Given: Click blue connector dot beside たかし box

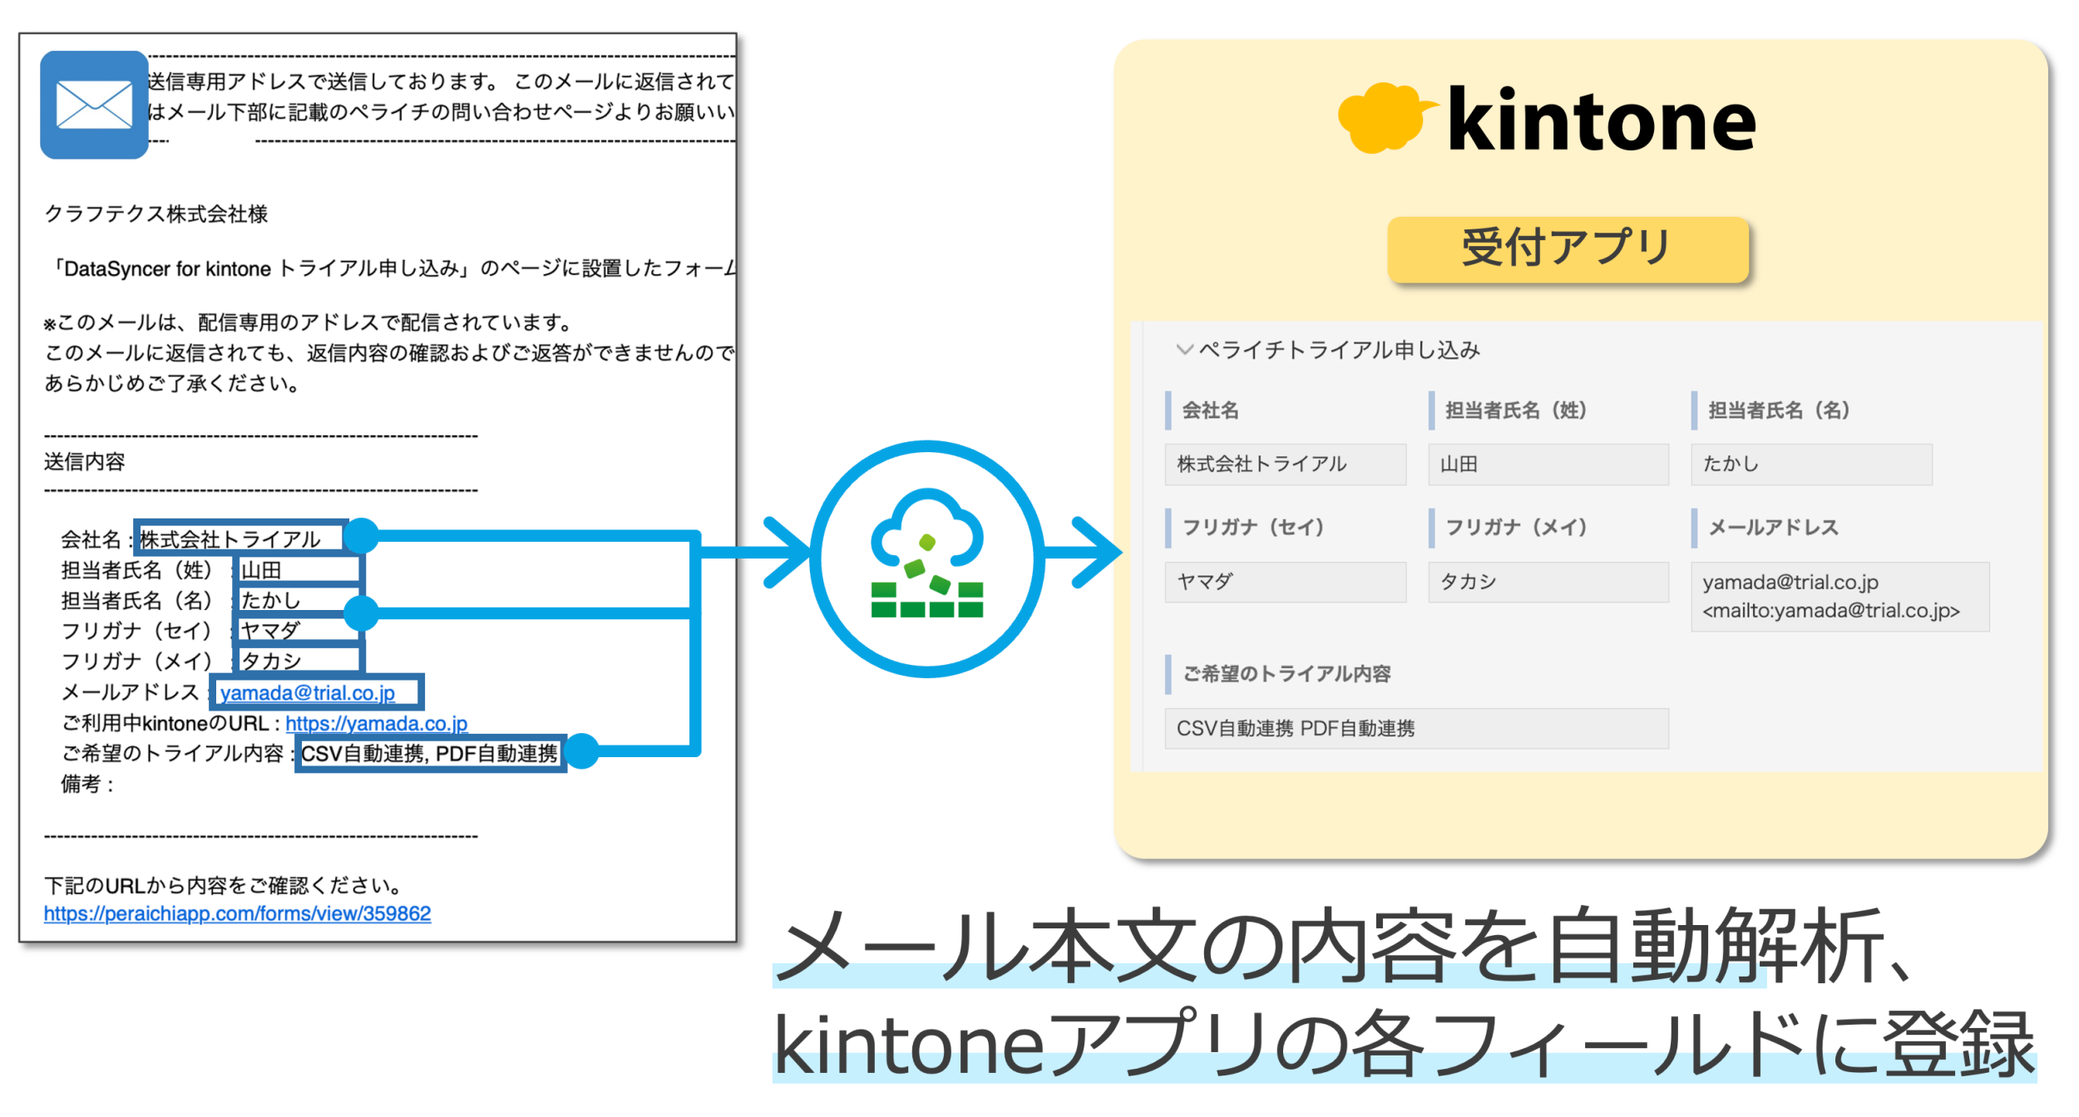Looking at the screenshot, I should click(361, 613).
